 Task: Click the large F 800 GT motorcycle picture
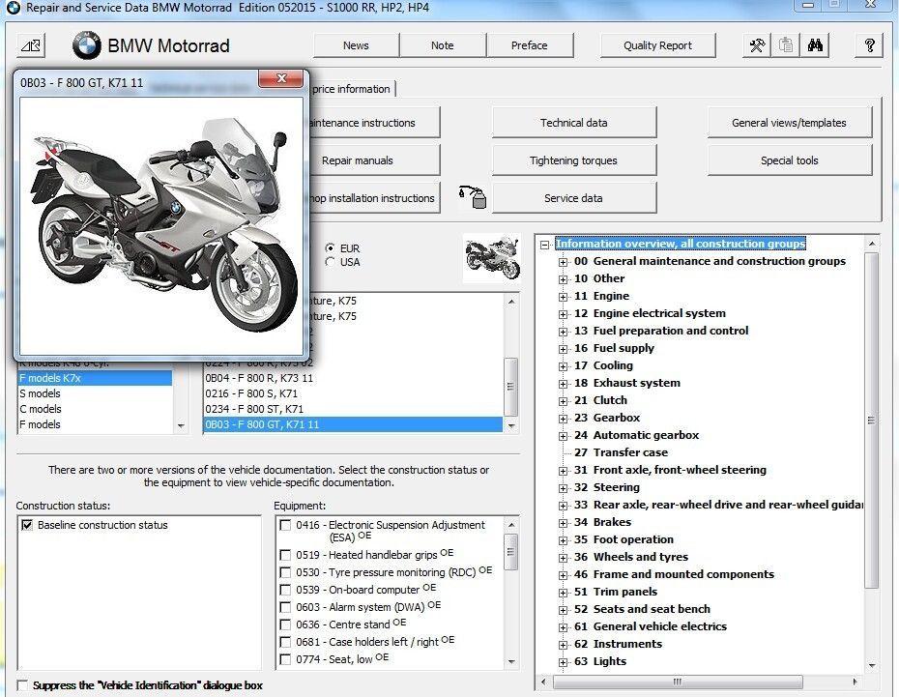point(161,226)
